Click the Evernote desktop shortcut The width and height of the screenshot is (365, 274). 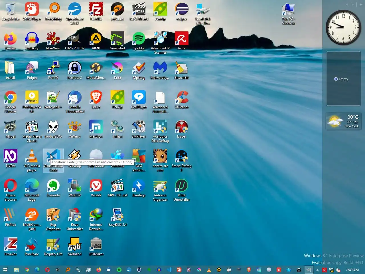click(x=53, y=188)
